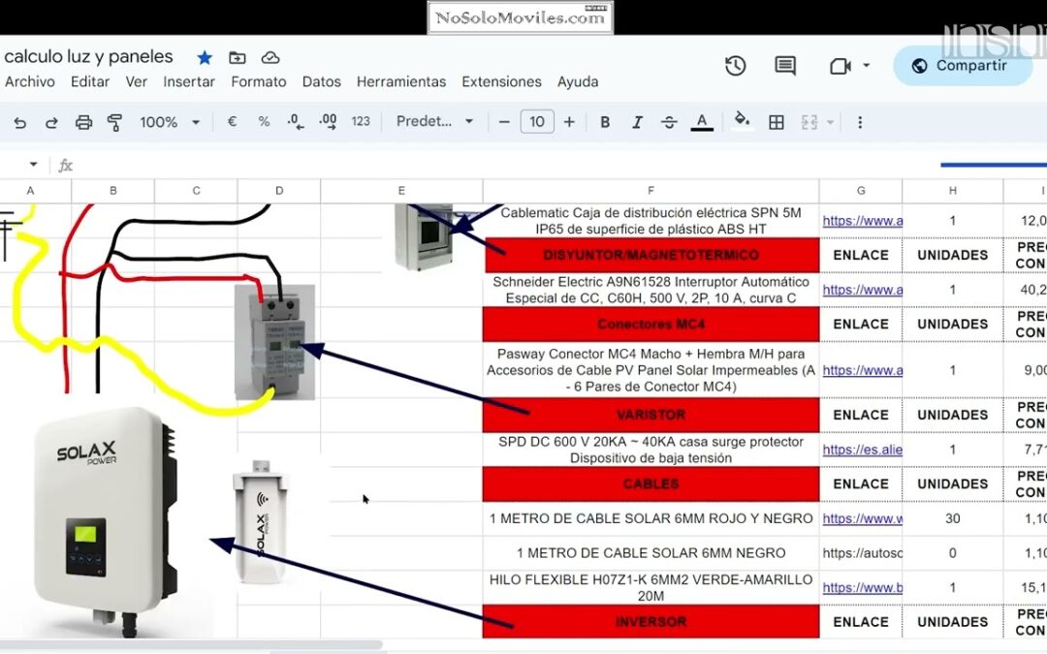Open the Ayuda menu
This screenshot has height=654, width=1047.
point(578,82)
